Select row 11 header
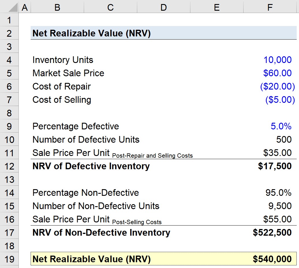299x268 pixels. point(9,153)
